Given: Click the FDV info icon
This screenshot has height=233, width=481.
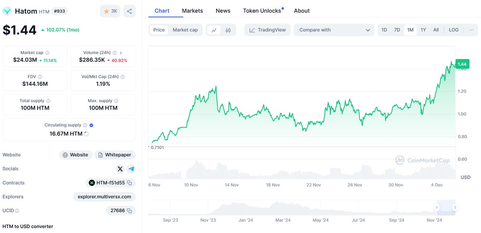Looking at the screenshot, I should 40,77.
